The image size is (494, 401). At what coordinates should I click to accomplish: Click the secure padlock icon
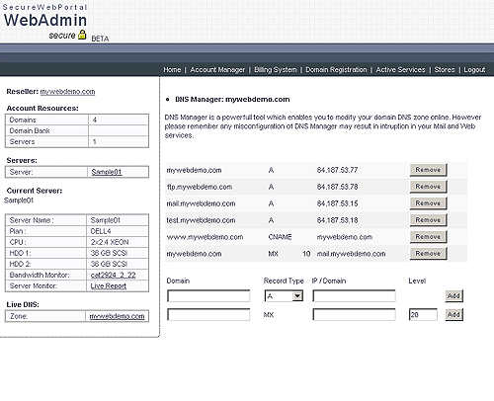[x=82, y=35]
